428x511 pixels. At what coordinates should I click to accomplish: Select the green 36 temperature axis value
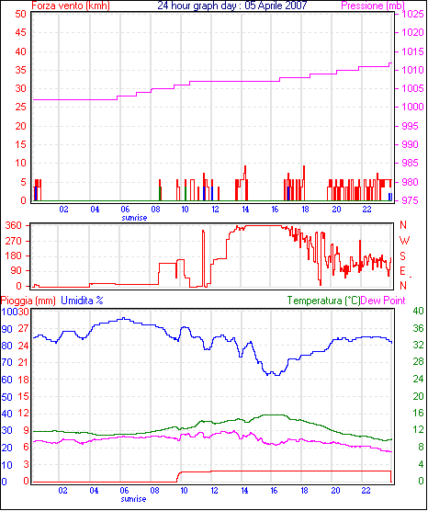[x=418, y=328]
